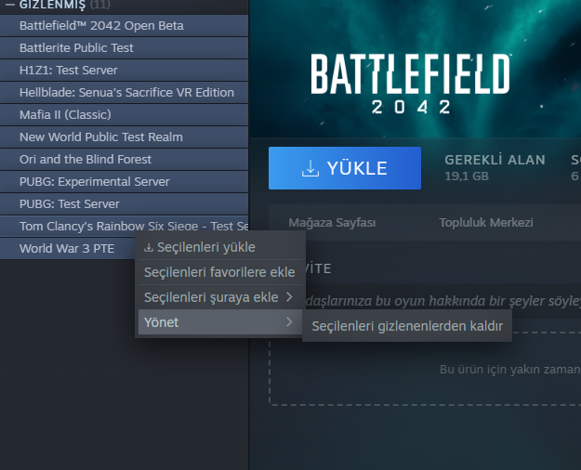The height and width of the screenshot is (470, 581).
Task: Open Seçilenleri şuraya ekle submenu
Action: [x=220, y=297]
